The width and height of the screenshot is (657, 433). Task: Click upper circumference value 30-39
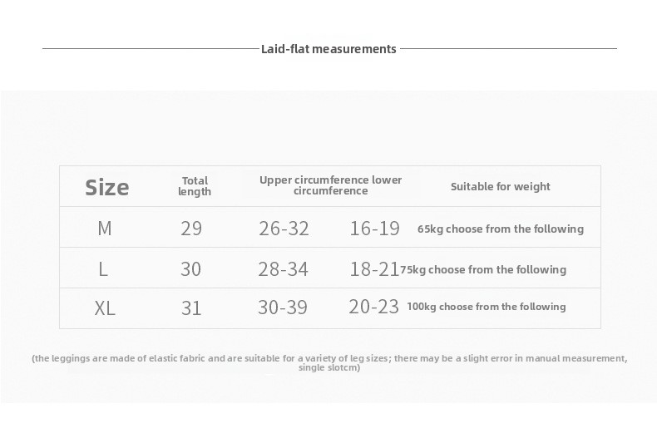(283, 308)
